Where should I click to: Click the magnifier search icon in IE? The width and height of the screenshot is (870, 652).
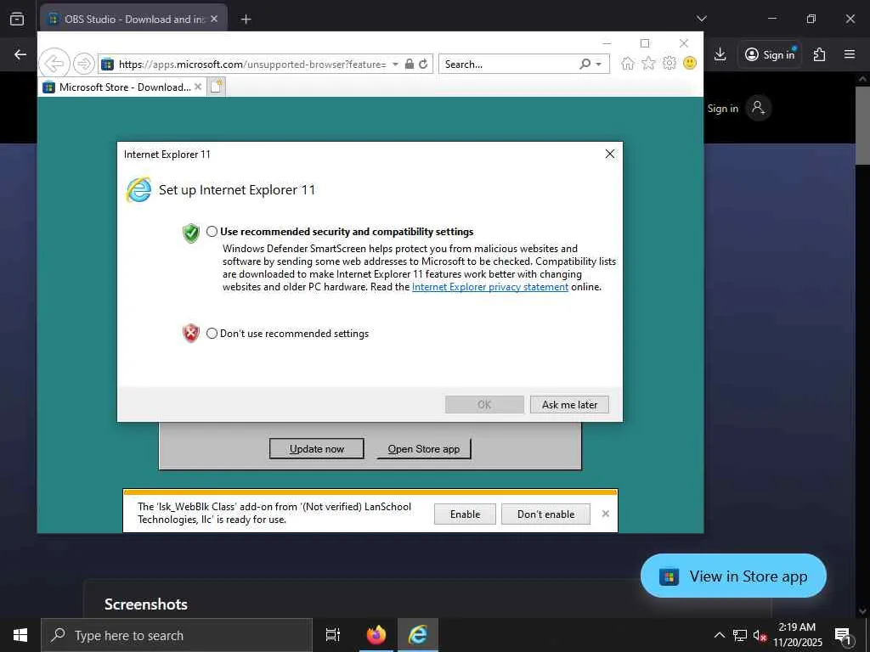[x=585, y=64]
